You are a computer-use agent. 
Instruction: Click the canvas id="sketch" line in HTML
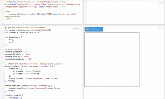pos(43,14)
